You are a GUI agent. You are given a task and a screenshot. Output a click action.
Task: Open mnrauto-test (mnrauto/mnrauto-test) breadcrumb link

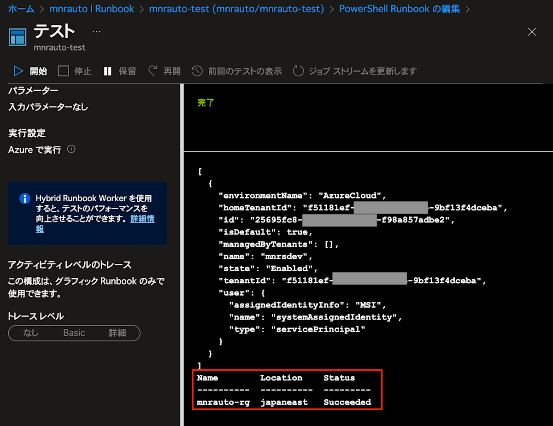click(x=236, y=9)
